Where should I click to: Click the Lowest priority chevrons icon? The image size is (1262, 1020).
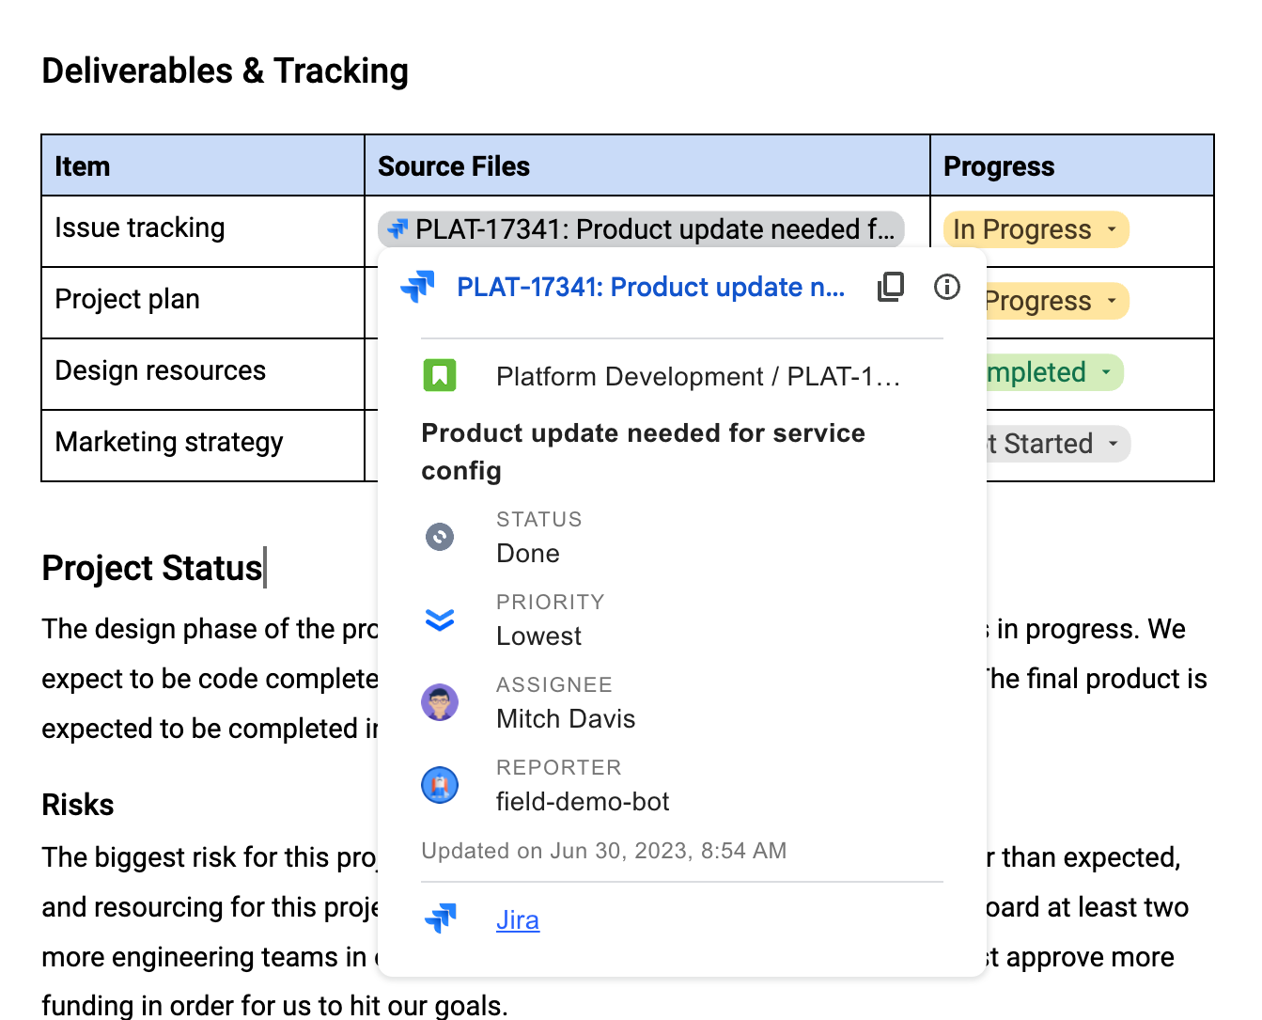click(439, 619)
